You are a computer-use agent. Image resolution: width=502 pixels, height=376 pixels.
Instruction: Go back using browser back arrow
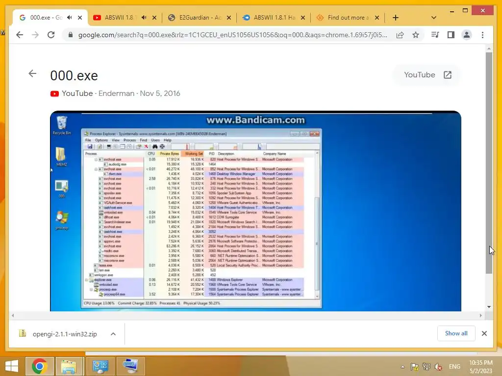pyautogui.click(x=20, y=35)
